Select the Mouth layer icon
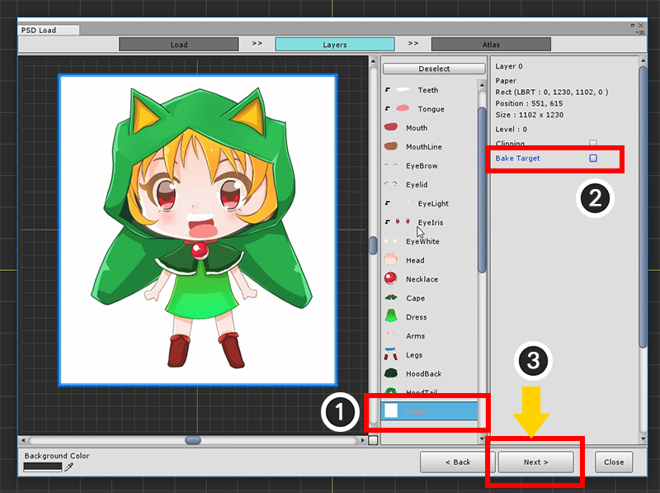The width and height of the screenshot is (660, 493). tap(391, 127)
